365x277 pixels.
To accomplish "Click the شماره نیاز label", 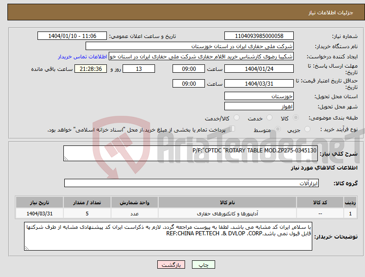I will [345, 36].
